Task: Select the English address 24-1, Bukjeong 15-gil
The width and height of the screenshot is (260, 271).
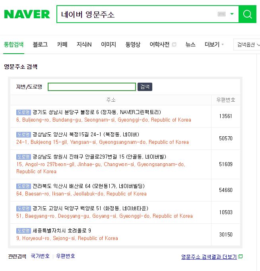Action: pos(103,142)
